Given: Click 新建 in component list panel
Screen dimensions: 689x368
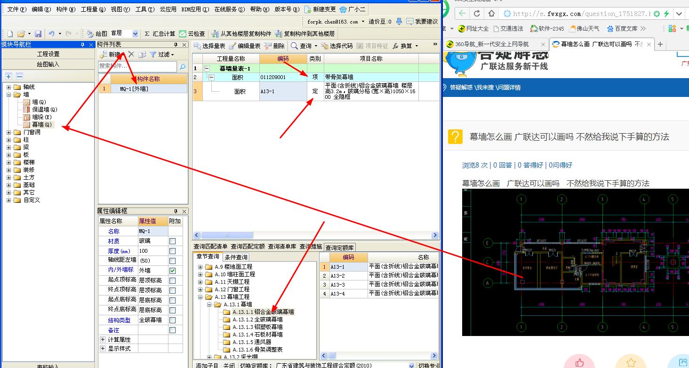Looking at the screenshot, I should pos(110,55).
